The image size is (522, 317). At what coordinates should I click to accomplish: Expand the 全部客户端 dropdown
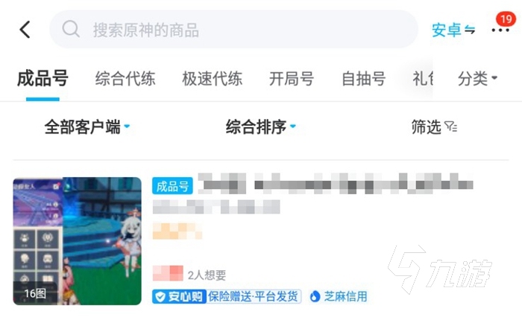coord(87,127)
